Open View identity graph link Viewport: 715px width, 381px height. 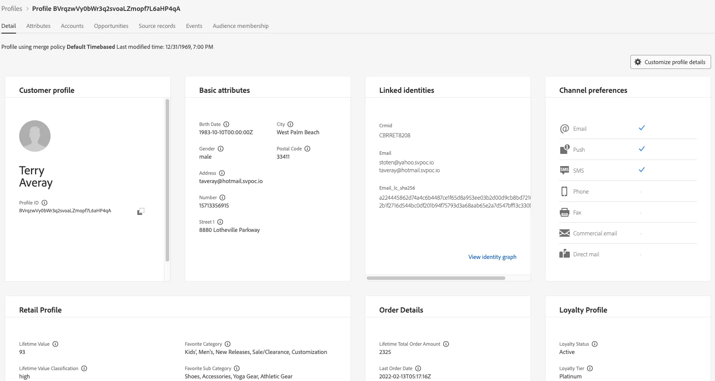pos(492,257)
